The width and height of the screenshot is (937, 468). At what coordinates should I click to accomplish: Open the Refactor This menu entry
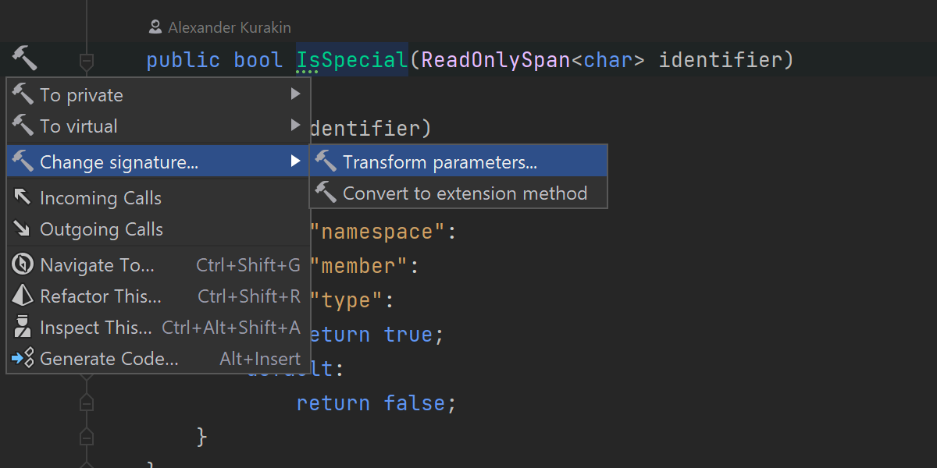click(x=101, y=296)
